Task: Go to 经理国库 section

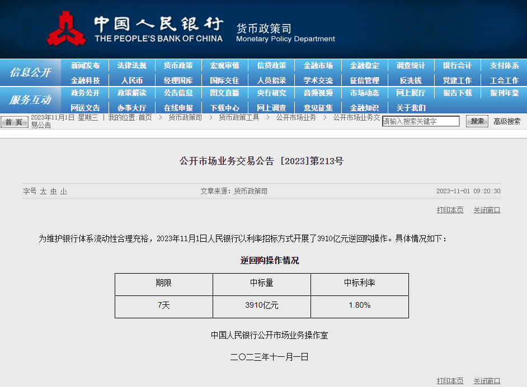Action: pyautogui.click(x=178, y=80)
